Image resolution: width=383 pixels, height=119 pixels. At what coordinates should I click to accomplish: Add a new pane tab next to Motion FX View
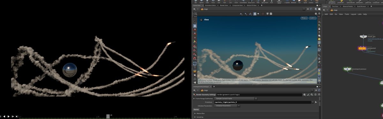point(261,5)
